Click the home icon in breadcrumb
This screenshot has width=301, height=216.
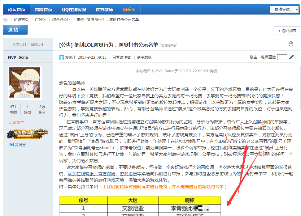click(x=5, y=20)
